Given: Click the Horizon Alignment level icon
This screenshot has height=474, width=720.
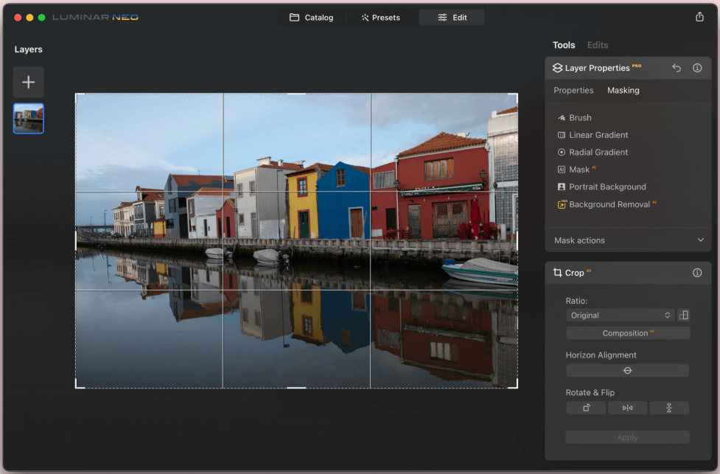Looking at the screenshot, I should pos(627,370).
